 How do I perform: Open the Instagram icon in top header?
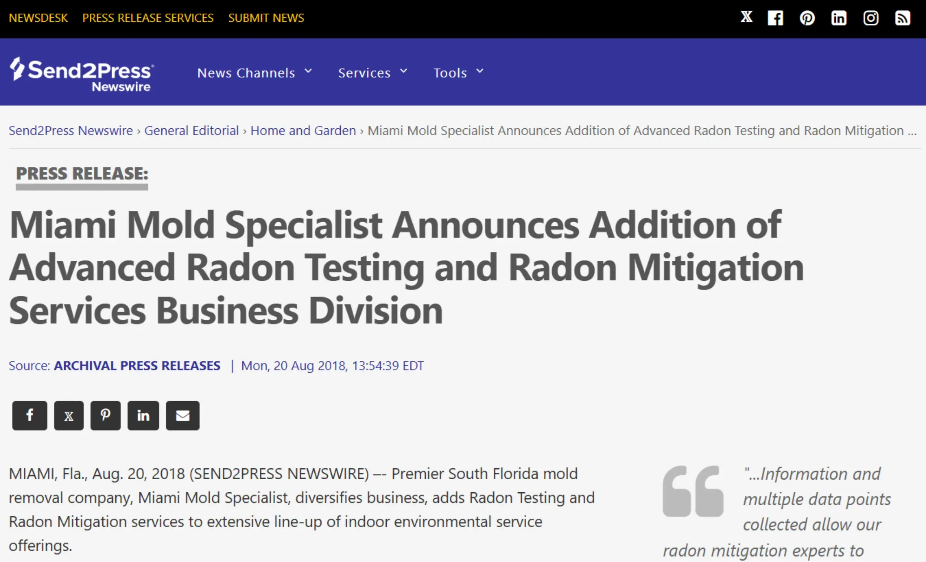click(x=871, y=18)
